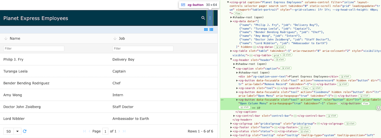Select the Bender Bending Rodriguez cell

(x=54, y=83)
